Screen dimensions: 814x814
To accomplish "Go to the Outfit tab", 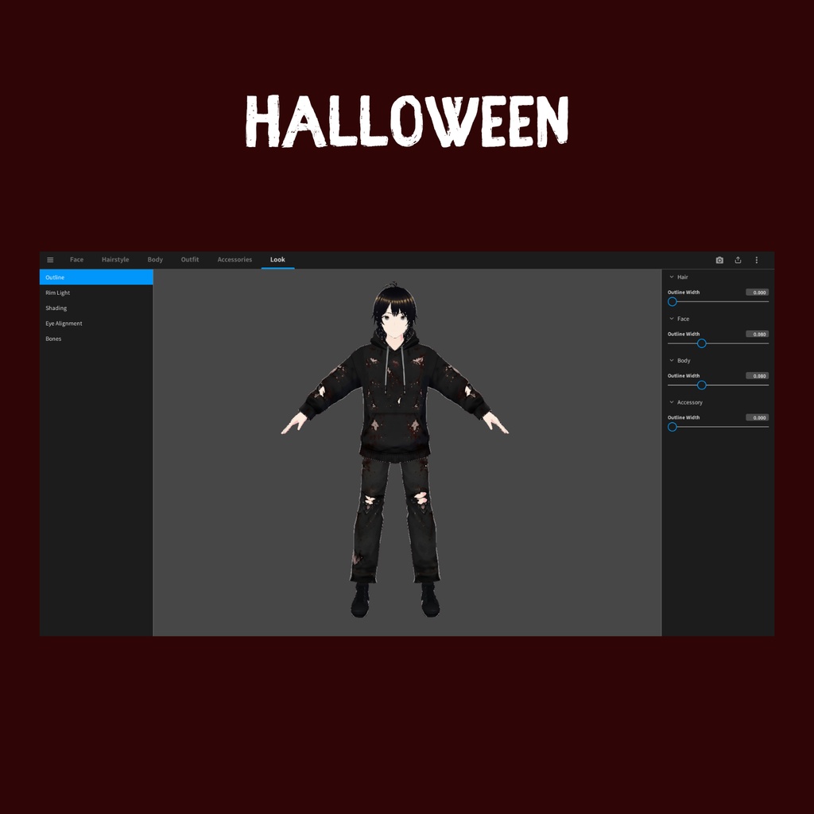I will [190, 260].
